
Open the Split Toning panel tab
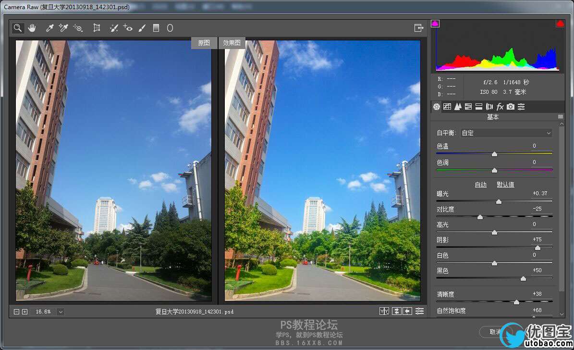click(479, 107)
